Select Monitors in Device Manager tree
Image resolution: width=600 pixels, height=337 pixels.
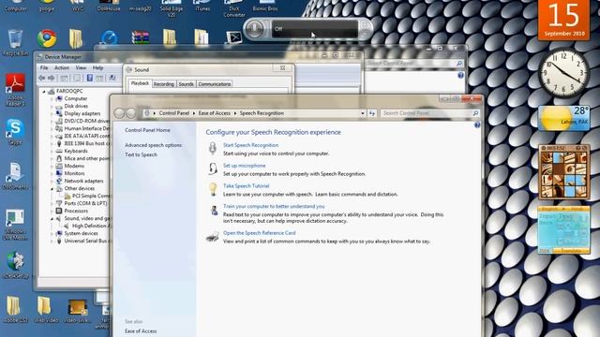coord(74,173)
